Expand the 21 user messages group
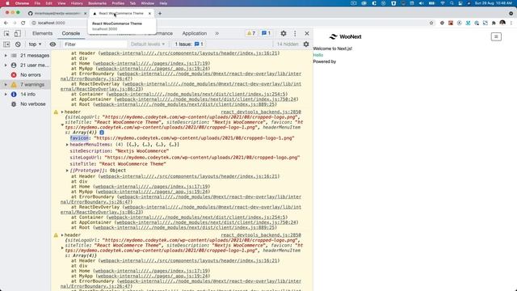The width and height of the screenshot is (517, 291). (x=6, y=65)
